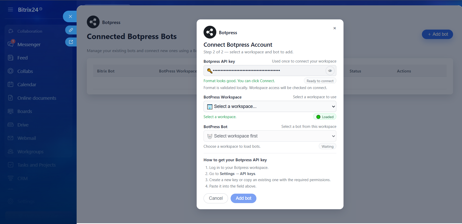Open the BotPress Workspace dropdown
Screen dimensions: 462x224
click(x=270, y=106)
